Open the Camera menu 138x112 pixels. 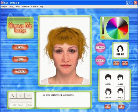point(34,6)
